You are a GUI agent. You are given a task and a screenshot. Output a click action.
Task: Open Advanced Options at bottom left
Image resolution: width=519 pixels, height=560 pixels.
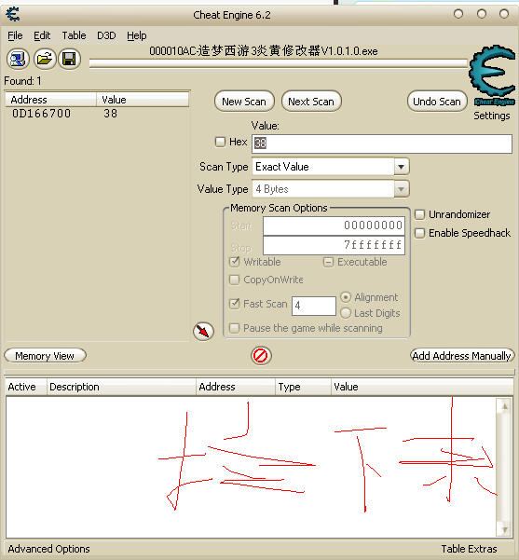(49, 549)
